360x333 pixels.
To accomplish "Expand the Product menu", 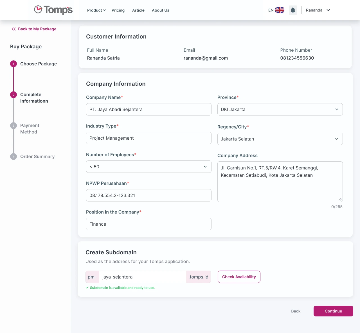I will [96, 10].
